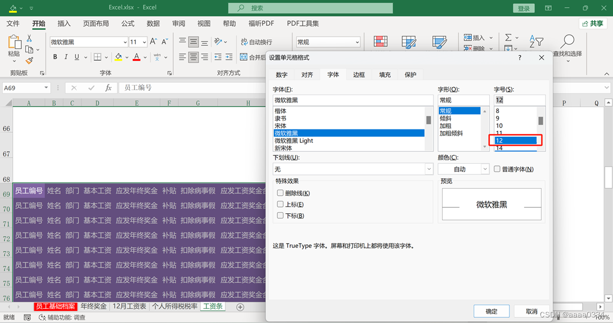The image size is (613, 323).
Task: Enable the 上标 superscript checkbox
Action: pos(280,204)
